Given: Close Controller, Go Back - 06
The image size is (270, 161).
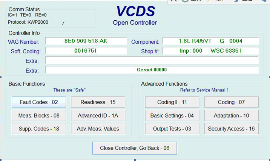Looking at the screenshot, I should [x=135, y=148].
